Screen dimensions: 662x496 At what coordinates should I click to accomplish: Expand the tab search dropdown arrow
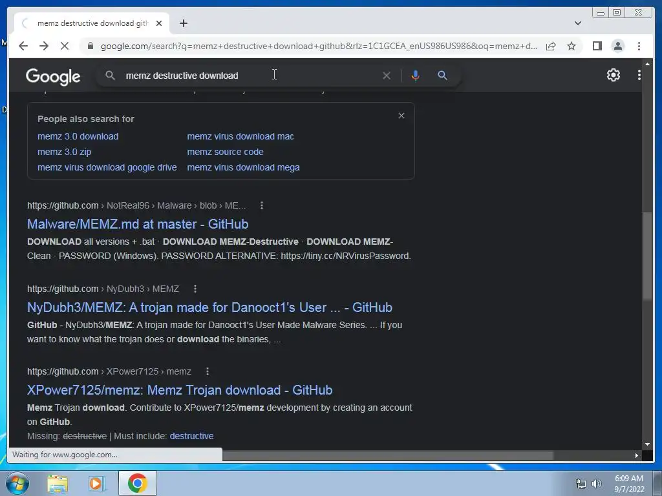577,23
